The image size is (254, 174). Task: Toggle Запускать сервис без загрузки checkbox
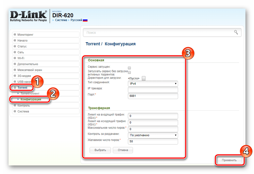point(129,72)
